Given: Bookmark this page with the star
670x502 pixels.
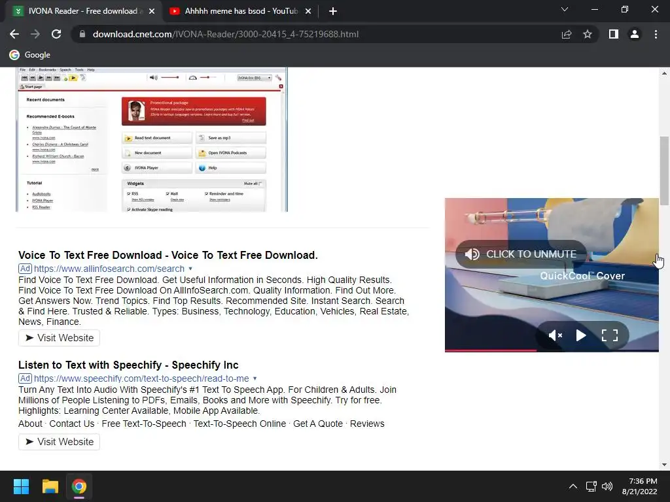Looking at the screenshot, I should coord(588,34).
